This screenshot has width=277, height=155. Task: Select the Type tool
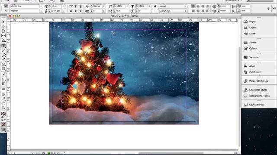[x=3, y=46]
